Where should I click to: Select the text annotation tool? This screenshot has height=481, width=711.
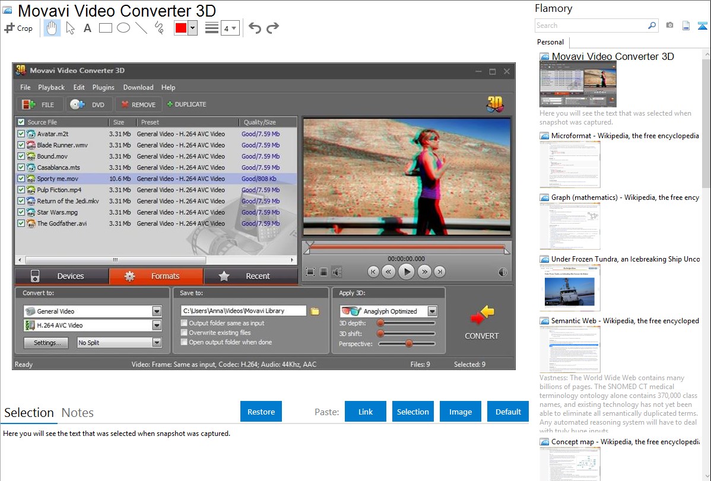pos(87,28)
